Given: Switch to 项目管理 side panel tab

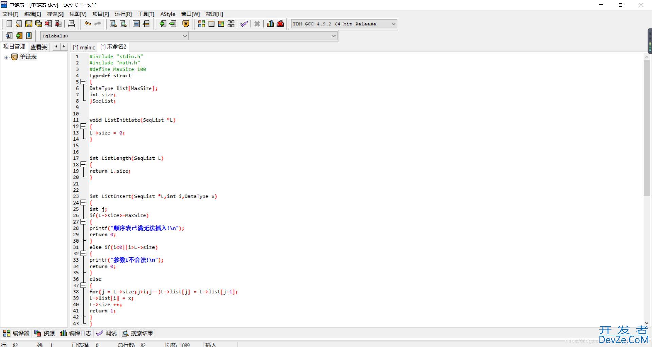Looking at the screenshot, I should pos(14,46).
